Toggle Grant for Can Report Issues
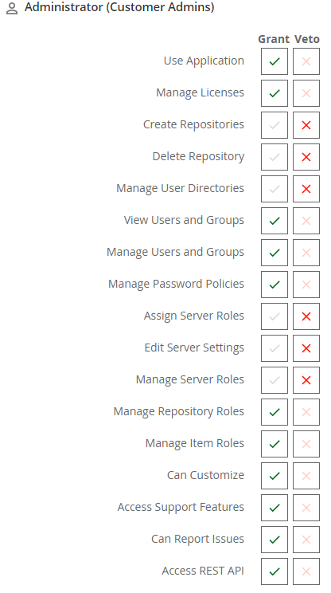The height and width of the screenshot is (593, 331). 275,540
